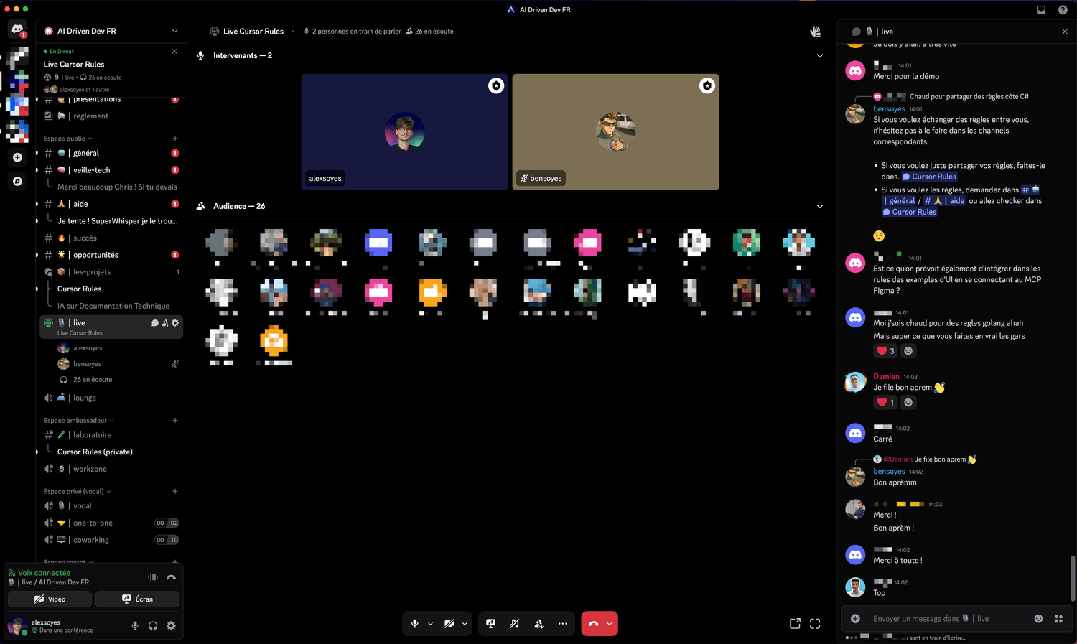Screen dimensions: 1077x644
Task: Open the succès channel
Action: click(x=111, y=238)
